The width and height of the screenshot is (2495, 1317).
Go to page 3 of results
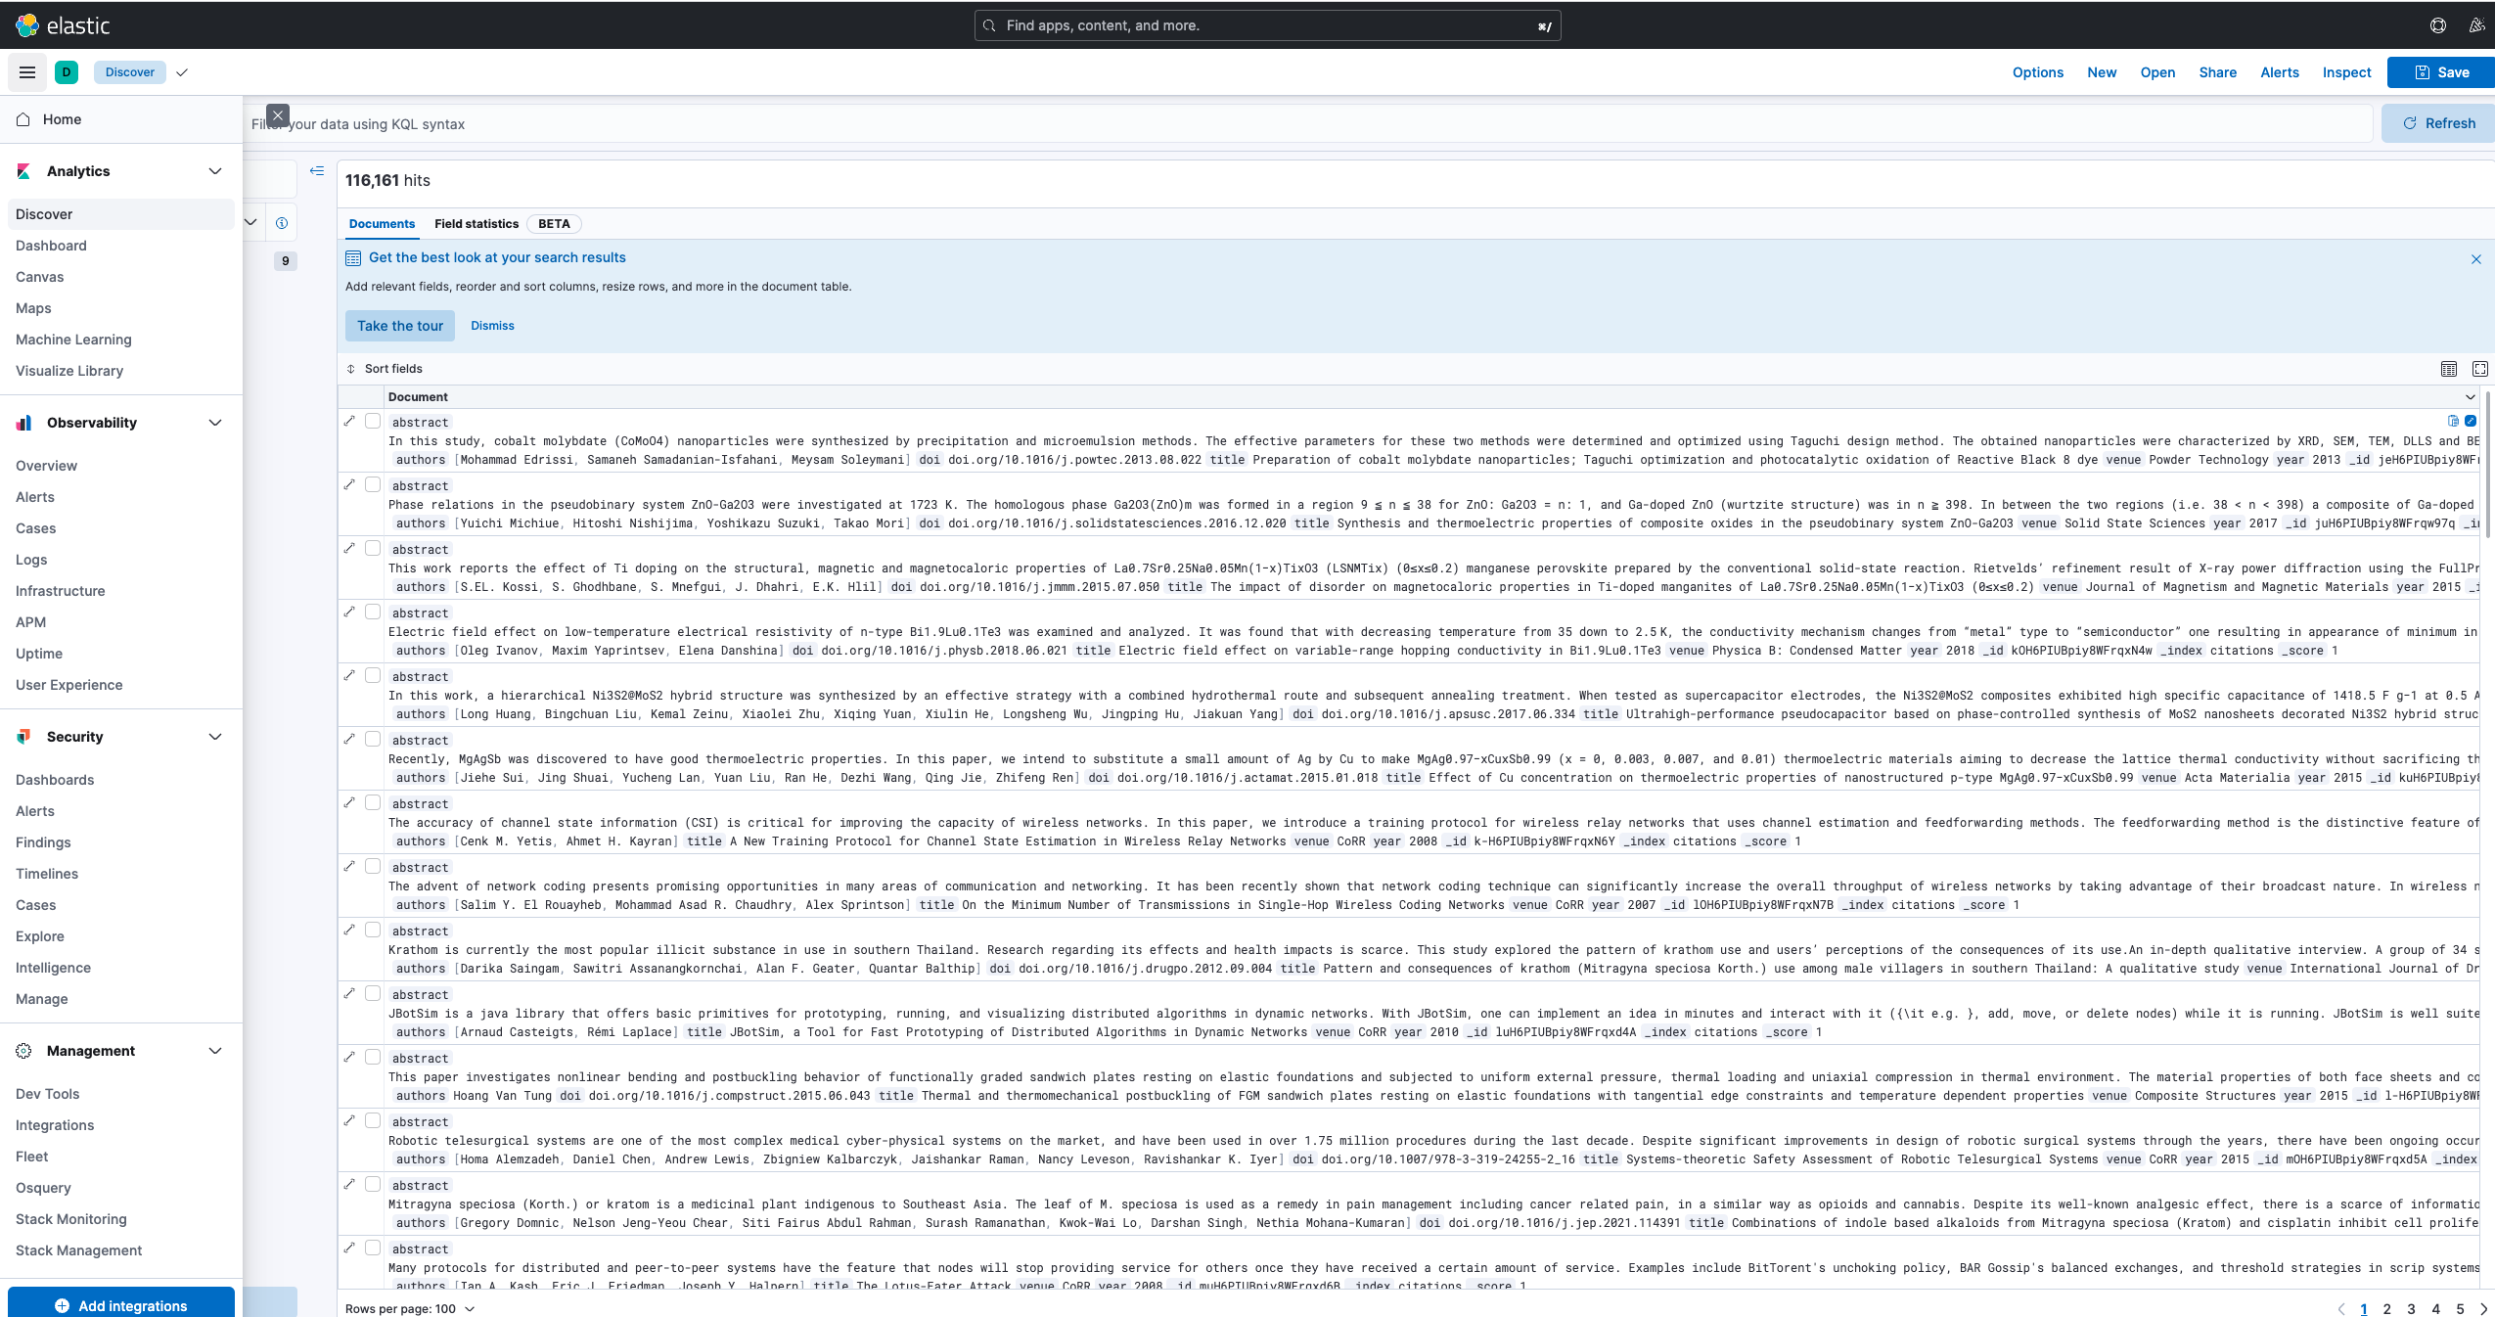click(2412, 1309)
